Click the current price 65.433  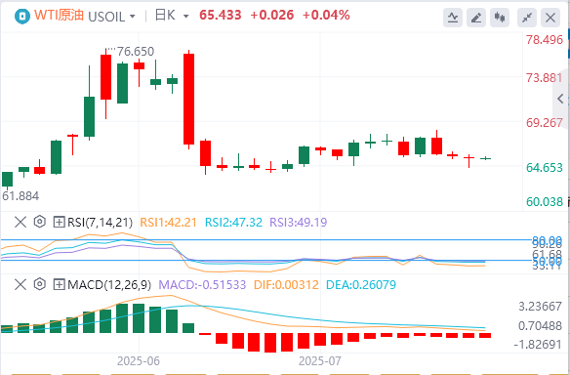(221, 16)
